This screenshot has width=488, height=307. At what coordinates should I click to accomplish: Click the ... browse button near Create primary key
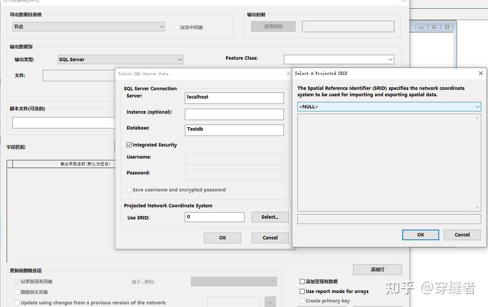click(270, 302)
